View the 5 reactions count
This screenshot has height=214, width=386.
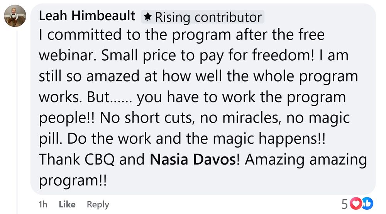[x=345, y=204]
